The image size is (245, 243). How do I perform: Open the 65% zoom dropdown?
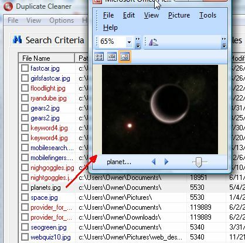click(x=129, y=42)
